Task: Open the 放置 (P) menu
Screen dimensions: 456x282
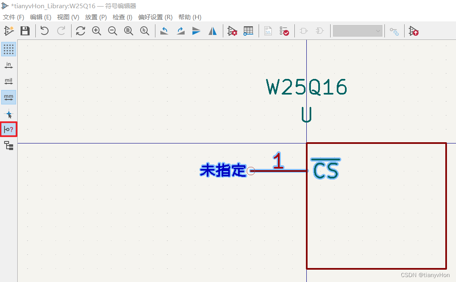Action: pyautogui.click(x=96, y=17)
